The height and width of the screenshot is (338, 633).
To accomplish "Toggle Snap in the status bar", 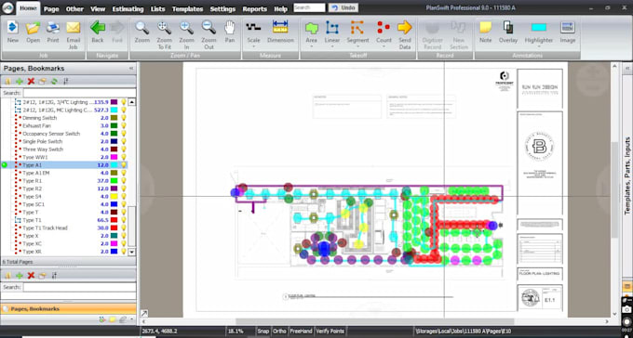I will tap(263, 331).
